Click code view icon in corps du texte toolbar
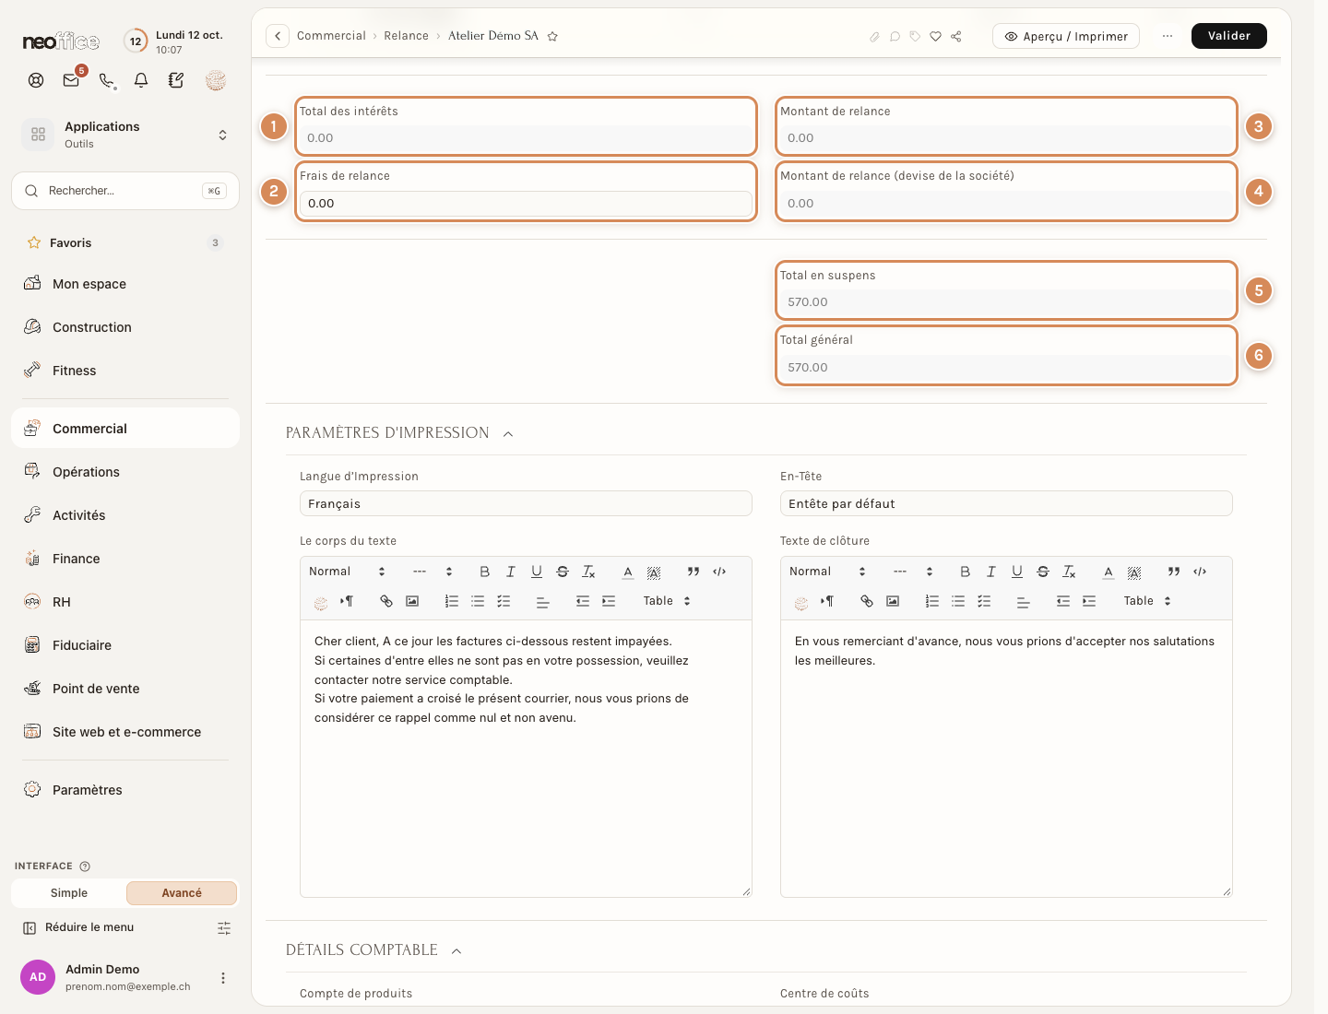Image resolution: width=1328 pixels, height=1014 pixels. 719,572
